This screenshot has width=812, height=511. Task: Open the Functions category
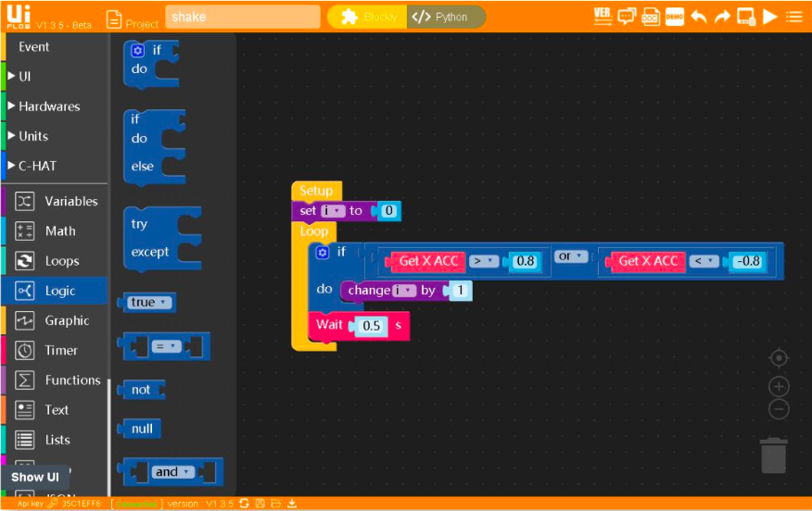click(x=56, y=380)
